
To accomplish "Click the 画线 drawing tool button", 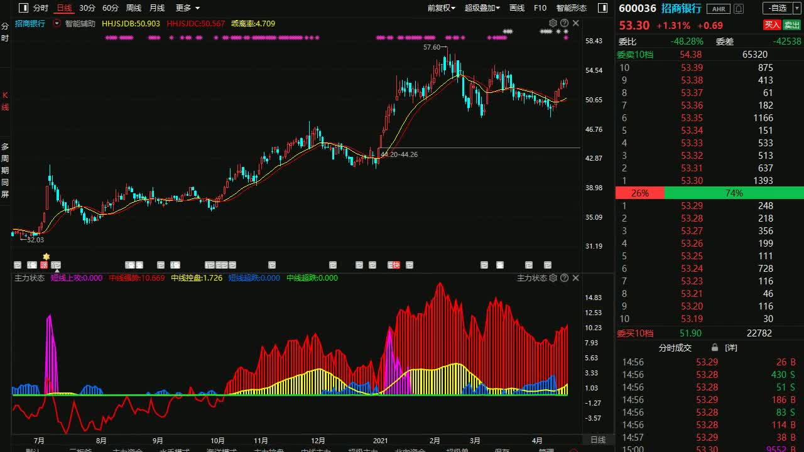I will [517, 8].
